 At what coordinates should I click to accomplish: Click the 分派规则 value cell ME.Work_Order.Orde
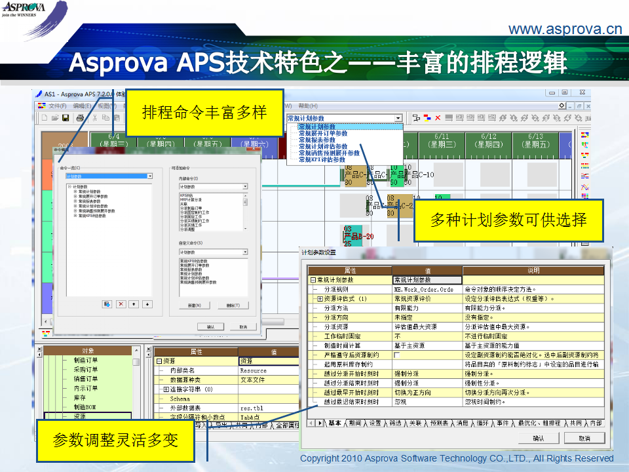[x=427, y=289]
